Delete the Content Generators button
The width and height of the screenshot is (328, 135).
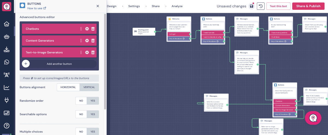93,41
